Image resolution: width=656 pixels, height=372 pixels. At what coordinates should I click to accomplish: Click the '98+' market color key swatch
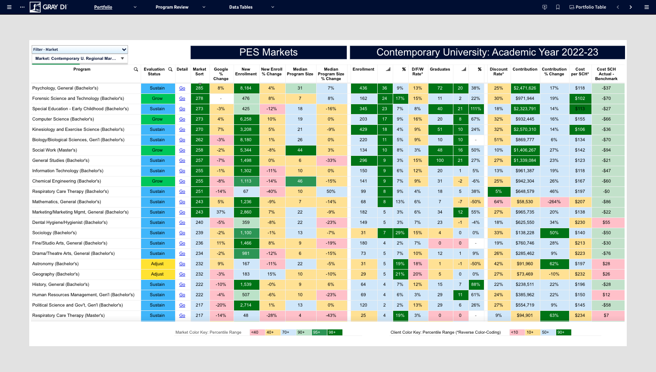pos(335,332)
